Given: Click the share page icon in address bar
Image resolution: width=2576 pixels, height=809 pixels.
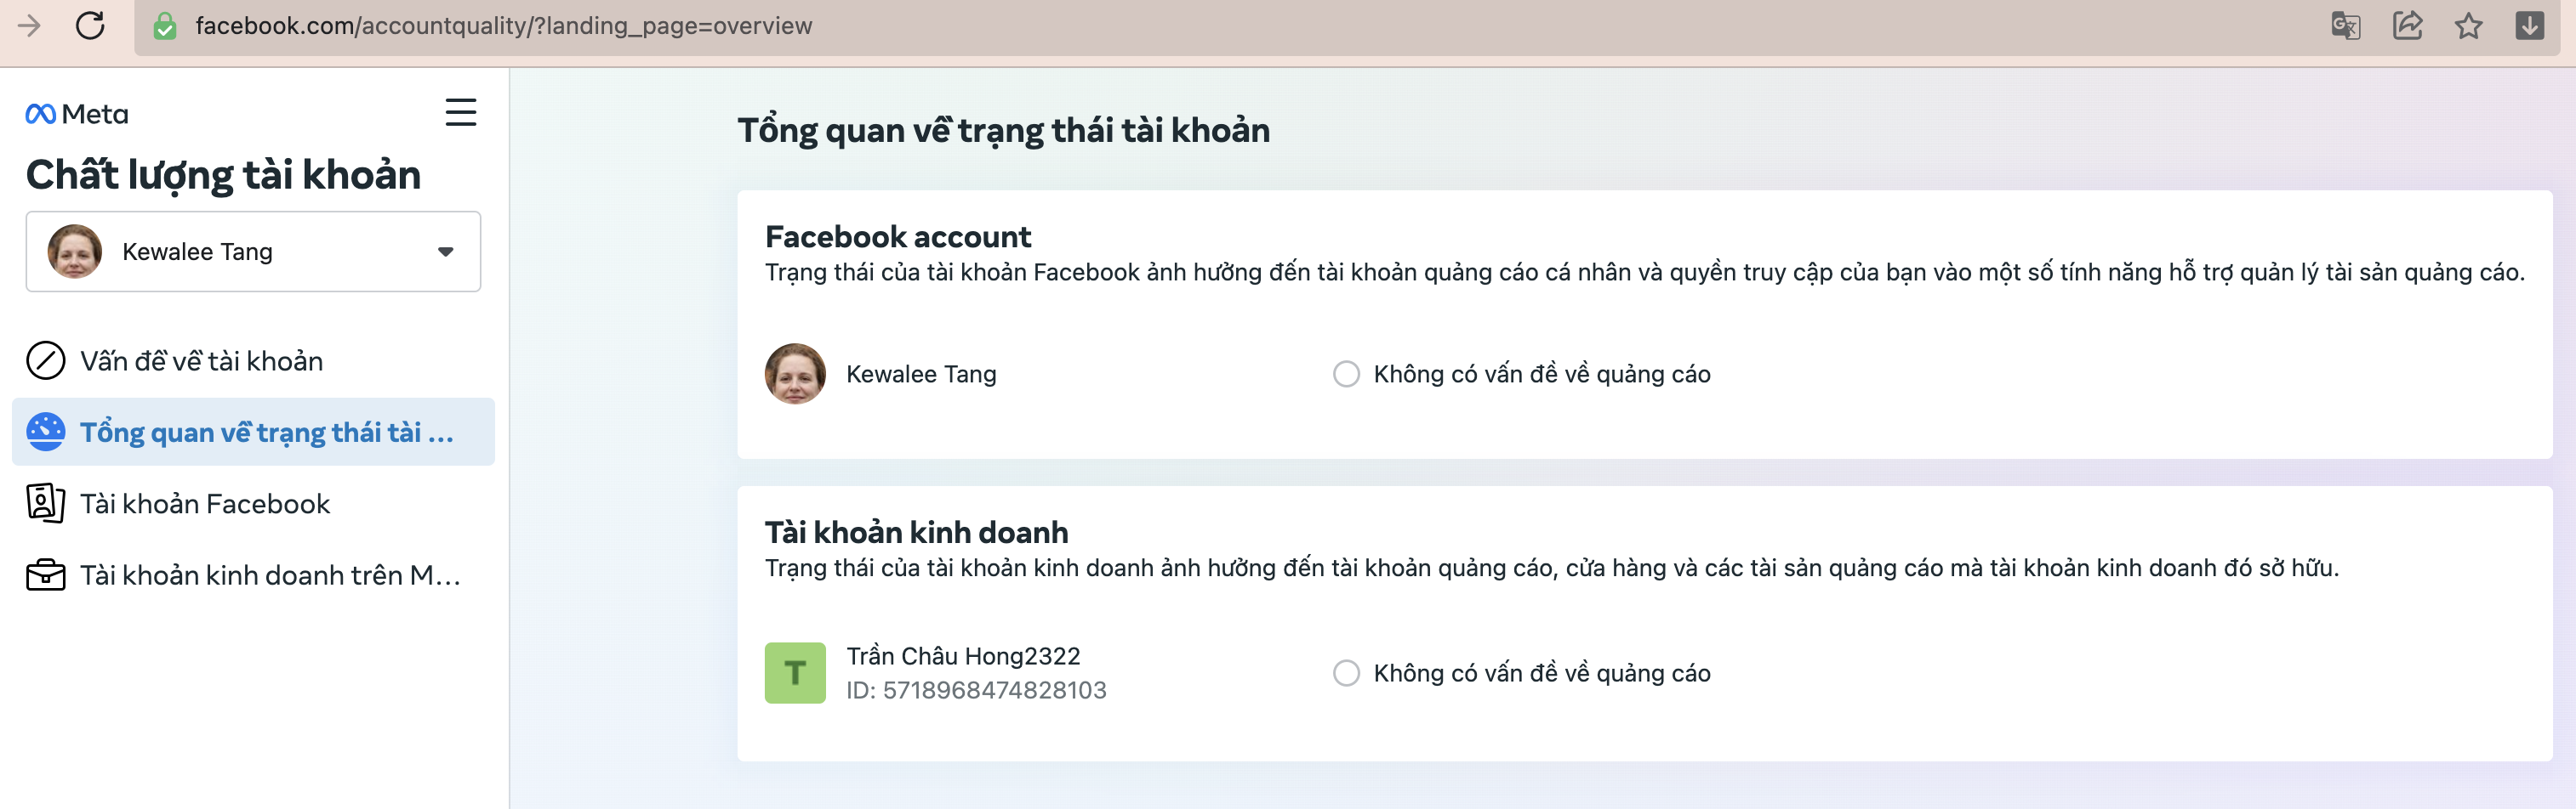Looking at the screenshot, I should tap(2407, 25).
